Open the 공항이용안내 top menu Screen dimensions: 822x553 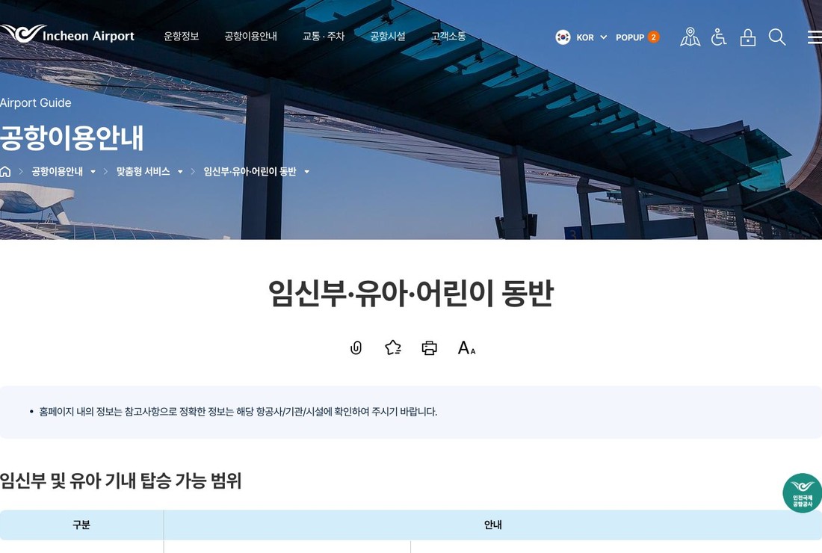tap(250, 36)
